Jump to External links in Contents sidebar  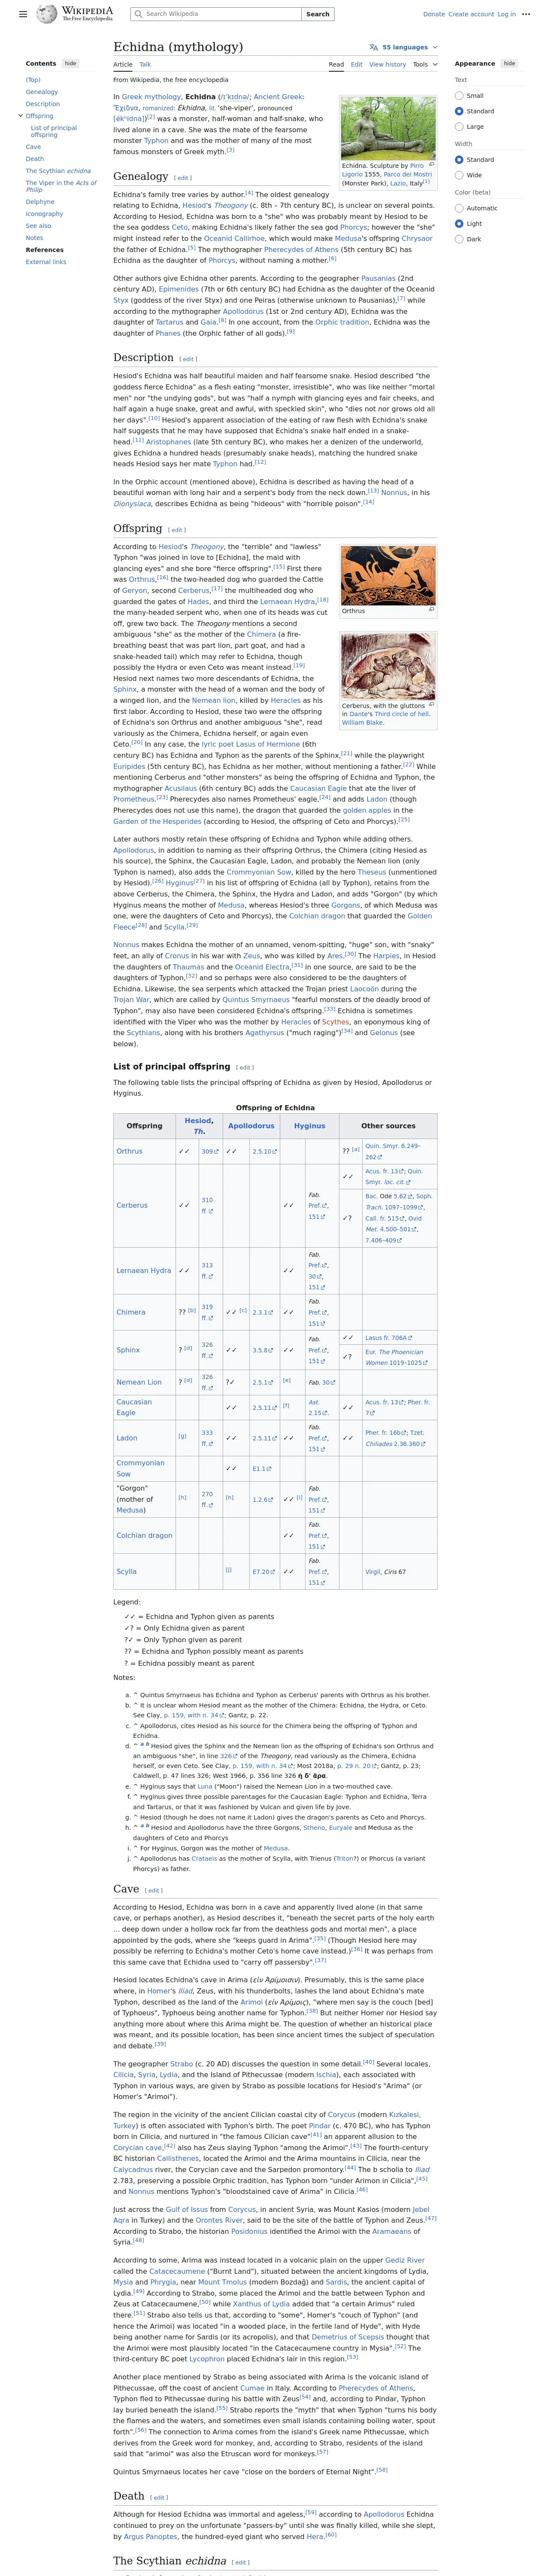point(46,262)
